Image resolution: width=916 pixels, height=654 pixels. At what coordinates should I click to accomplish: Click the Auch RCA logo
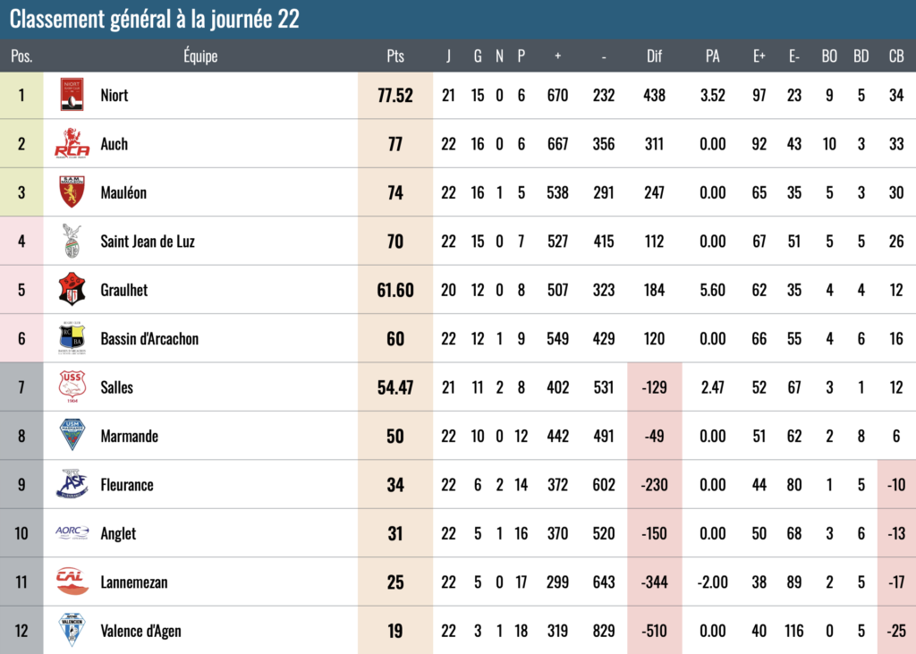coord(72,143)
